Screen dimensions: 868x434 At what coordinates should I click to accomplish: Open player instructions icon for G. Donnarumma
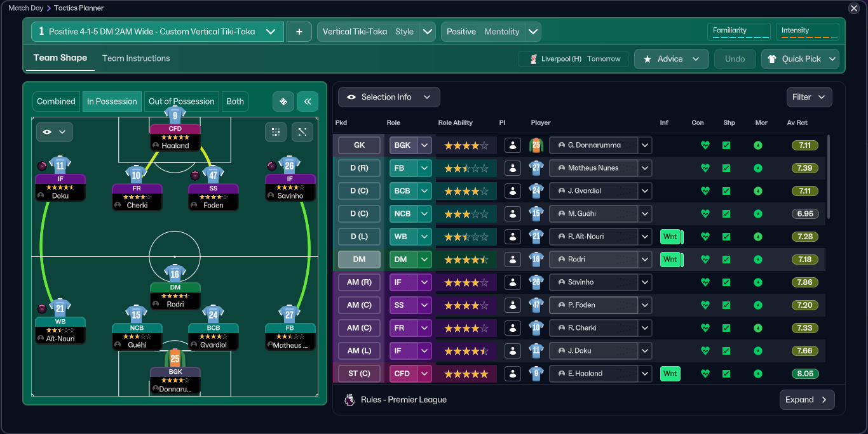[x=513, y=145]
